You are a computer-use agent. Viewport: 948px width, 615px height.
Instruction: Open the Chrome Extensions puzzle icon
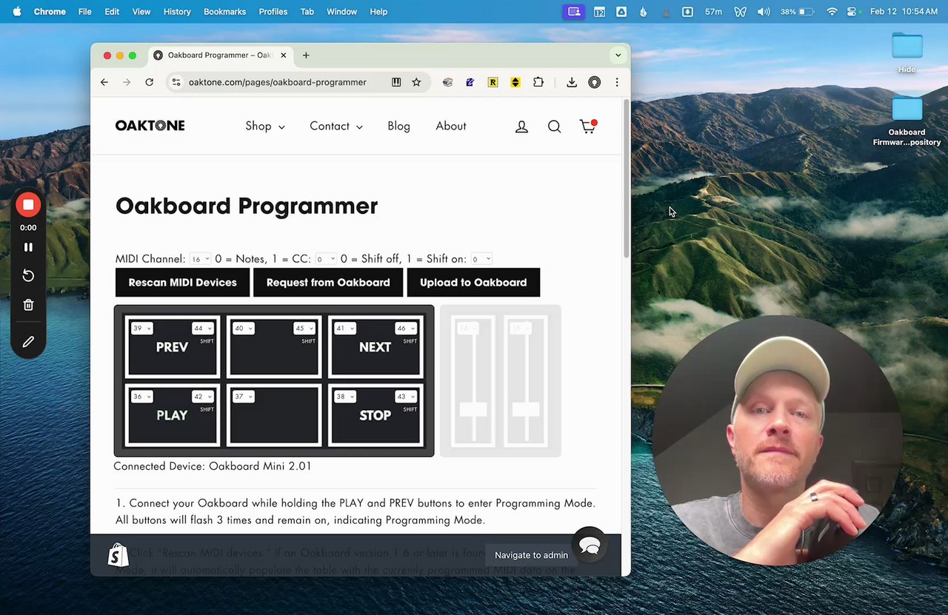click(538, 82)
